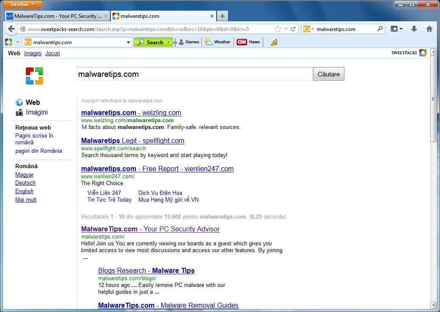
Task: Open the MalwareTips.com - Your PC Security Advisor result
Action: click(x=150, y=229)
